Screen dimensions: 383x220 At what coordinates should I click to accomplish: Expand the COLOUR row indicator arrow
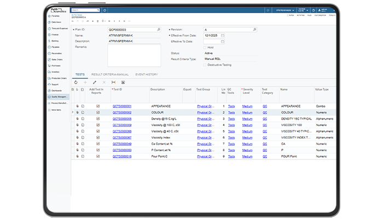point(73,112)
